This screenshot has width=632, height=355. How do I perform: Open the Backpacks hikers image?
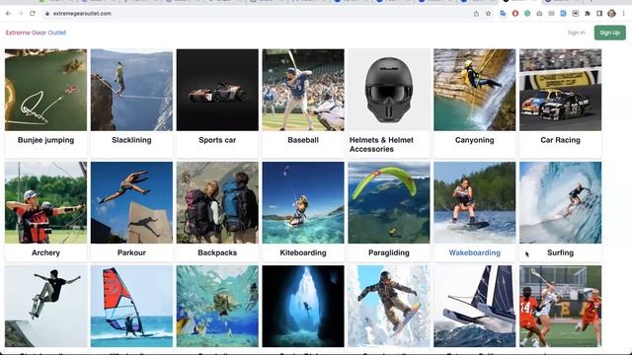pos(217,202)
